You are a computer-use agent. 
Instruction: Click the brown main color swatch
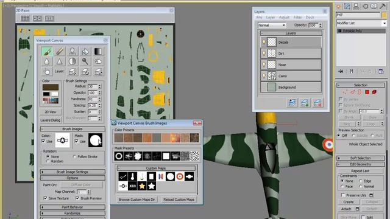tap(51, 88)
